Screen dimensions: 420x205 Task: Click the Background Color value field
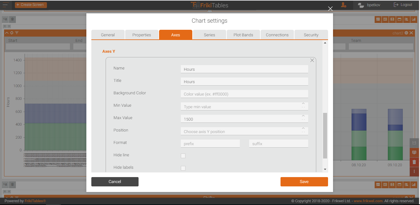[244, 94]
